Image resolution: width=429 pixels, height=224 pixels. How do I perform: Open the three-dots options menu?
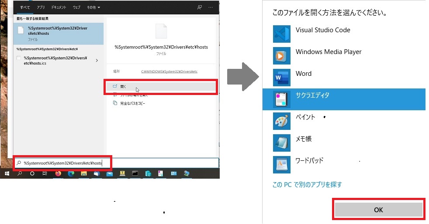click(x=211, y=7)
